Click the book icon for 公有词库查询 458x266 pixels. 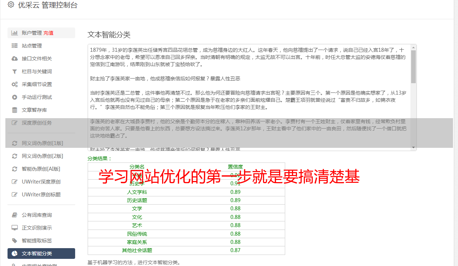[15, 215]
